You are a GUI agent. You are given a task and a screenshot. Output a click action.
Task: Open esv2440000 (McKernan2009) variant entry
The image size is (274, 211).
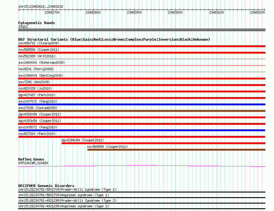pos(42,63)
